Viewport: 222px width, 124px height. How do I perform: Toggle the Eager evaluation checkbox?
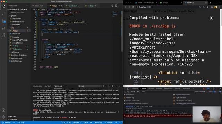[174, 98]
